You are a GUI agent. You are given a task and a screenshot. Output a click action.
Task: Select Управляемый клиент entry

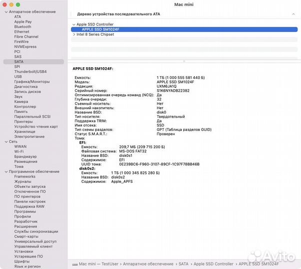(33, 246)
